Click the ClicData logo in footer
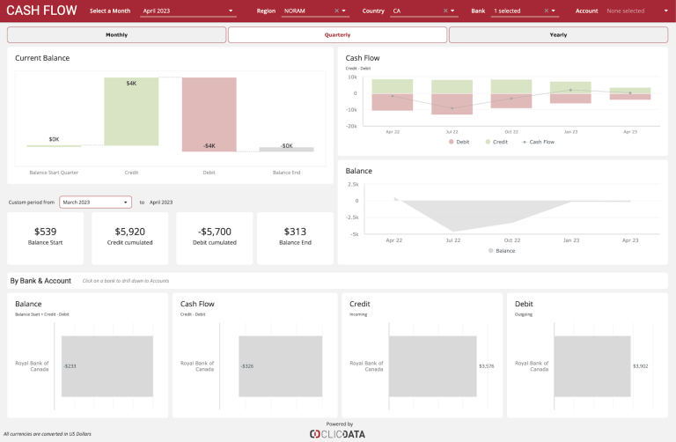 pyautogui.click(x=338, y=433)
